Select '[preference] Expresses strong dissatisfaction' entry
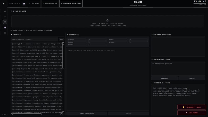Viewport: 208px width, 117px height. 37,100
